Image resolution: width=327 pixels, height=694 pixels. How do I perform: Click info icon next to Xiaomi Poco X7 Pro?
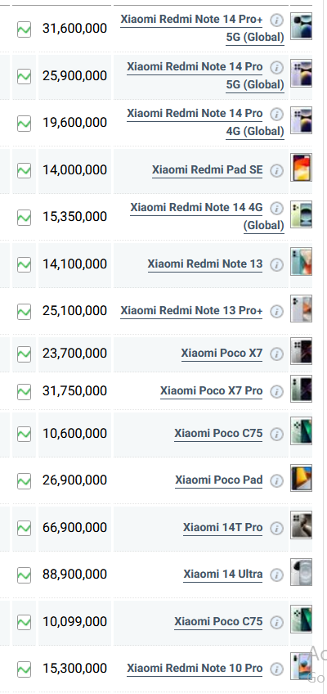(276, 392)
